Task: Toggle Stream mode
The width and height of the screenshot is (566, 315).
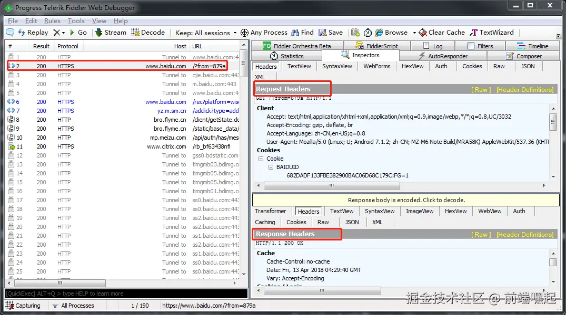Action: [111, 33]
